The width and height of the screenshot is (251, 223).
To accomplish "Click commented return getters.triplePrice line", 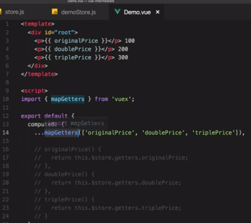I will coord(108,208).
